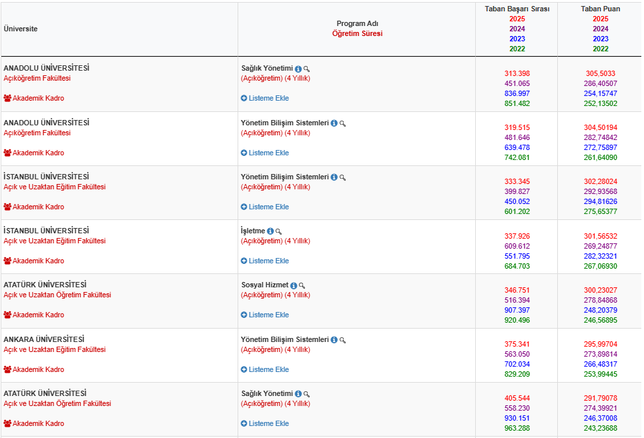Click magnifier for Anadolu Yönetim Bilişim Sistemleri

click(342, 123)
